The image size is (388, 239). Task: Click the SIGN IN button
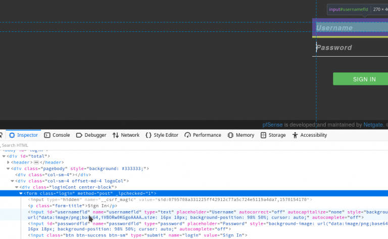(361, 79)
